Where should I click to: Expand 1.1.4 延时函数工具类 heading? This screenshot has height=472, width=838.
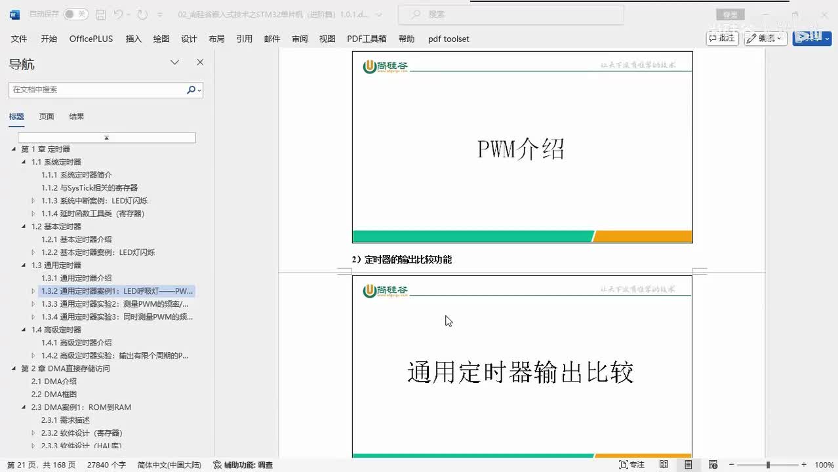click(x=34, y=214)
